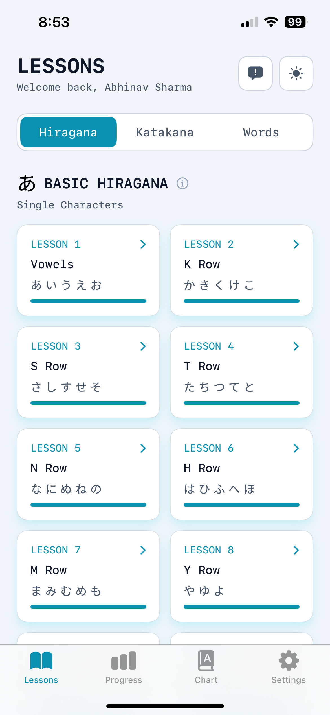The width and height of the screenshot is (330, 715).
Task: Open the Basic Hiragana info icon
Action: pos(182,183)
